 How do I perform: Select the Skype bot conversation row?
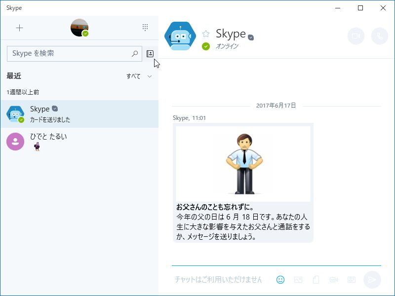tap(79, 114)
